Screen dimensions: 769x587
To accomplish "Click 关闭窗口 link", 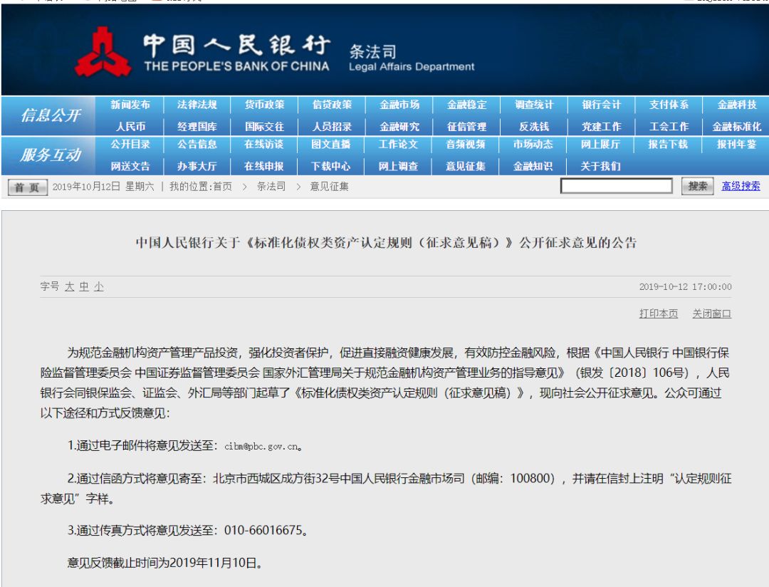I will point(711,313).
